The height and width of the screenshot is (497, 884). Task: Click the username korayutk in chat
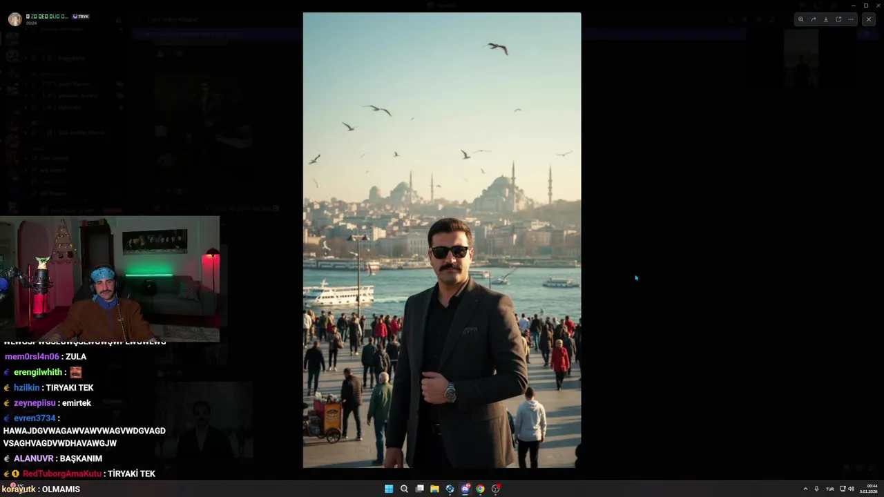pyautogui.click(x=19, y=489)
